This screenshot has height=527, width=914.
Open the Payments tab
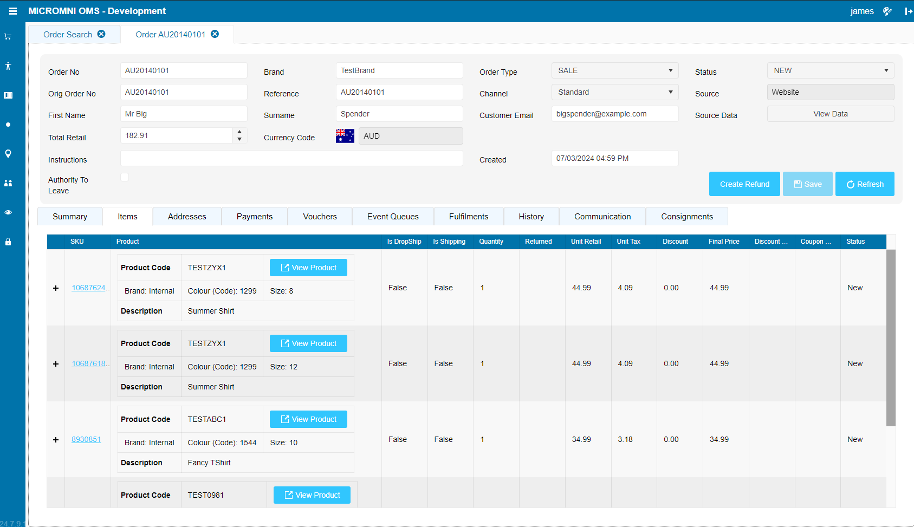click(x=255, y=217)
